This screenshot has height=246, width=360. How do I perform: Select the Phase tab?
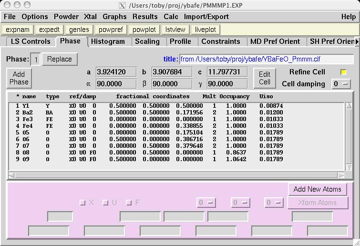point(70,41)
